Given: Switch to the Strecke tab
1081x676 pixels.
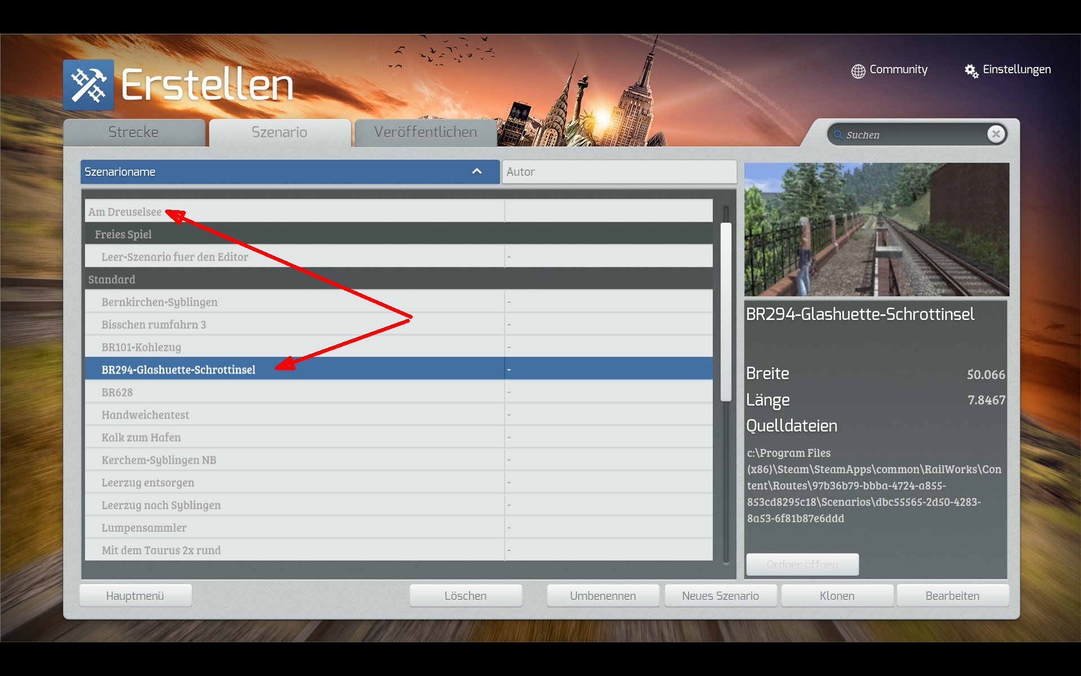Looking at the screenshot, I should coord(133,132).
